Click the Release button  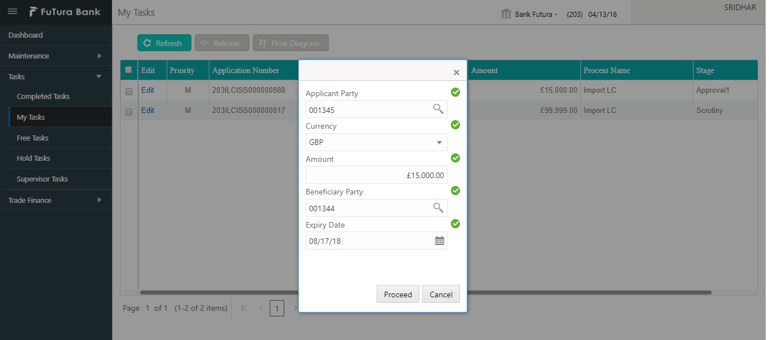tap(222, 43)
